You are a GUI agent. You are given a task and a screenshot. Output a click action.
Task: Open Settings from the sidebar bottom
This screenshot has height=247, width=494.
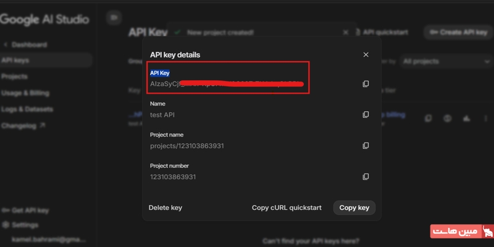(x=25, y=225)
